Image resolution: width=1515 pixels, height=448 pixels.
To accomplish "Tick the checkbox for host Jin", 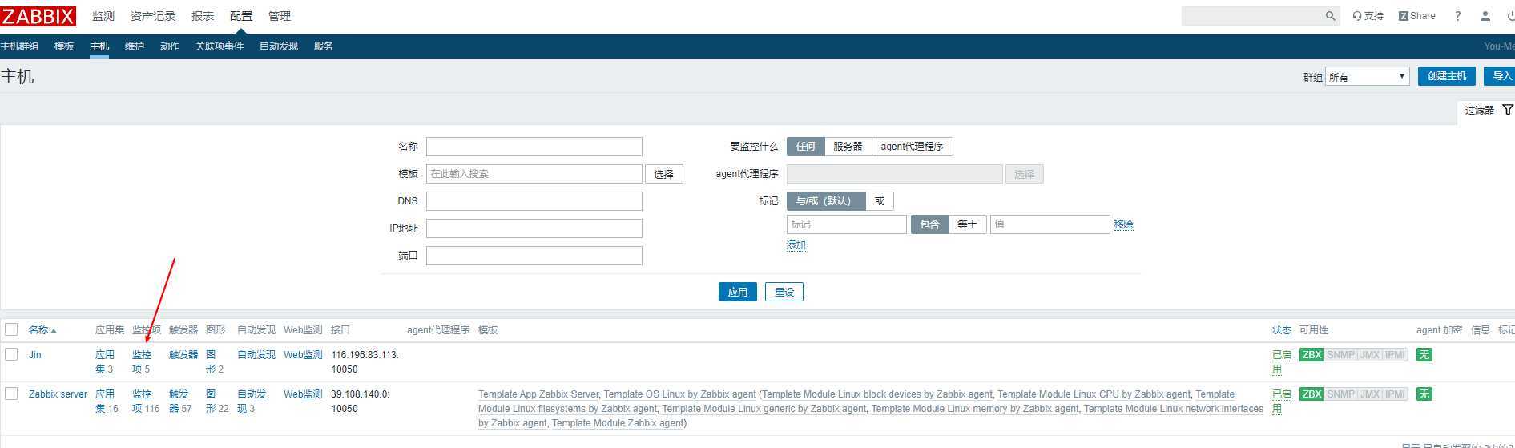I will pyautogui.click(x=11, y=354).
